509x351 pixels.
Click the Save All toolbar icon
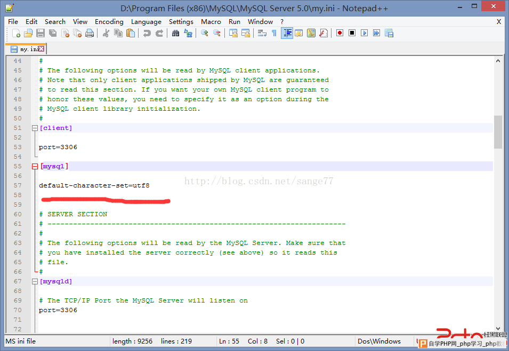coord(53,33)
